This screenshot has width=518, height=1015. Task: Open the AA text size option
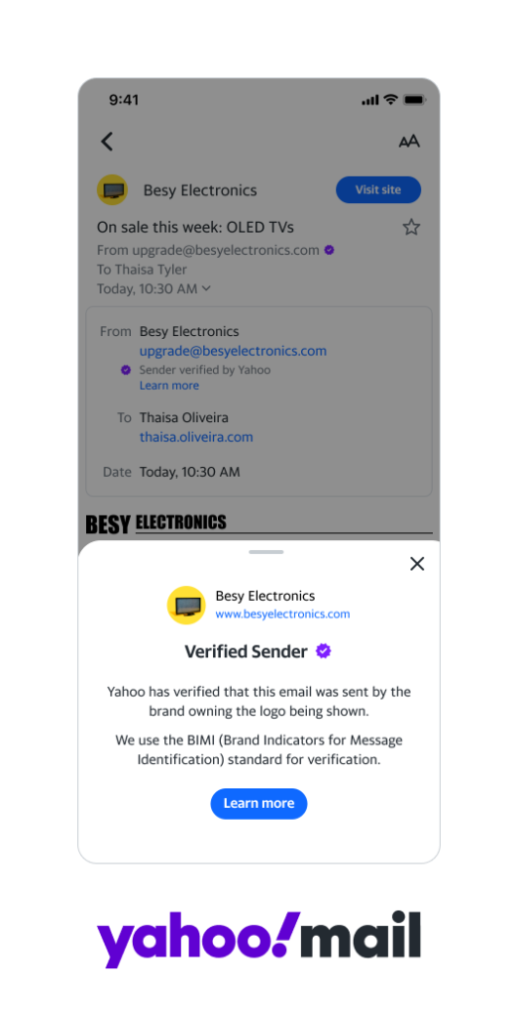point(409,141)
